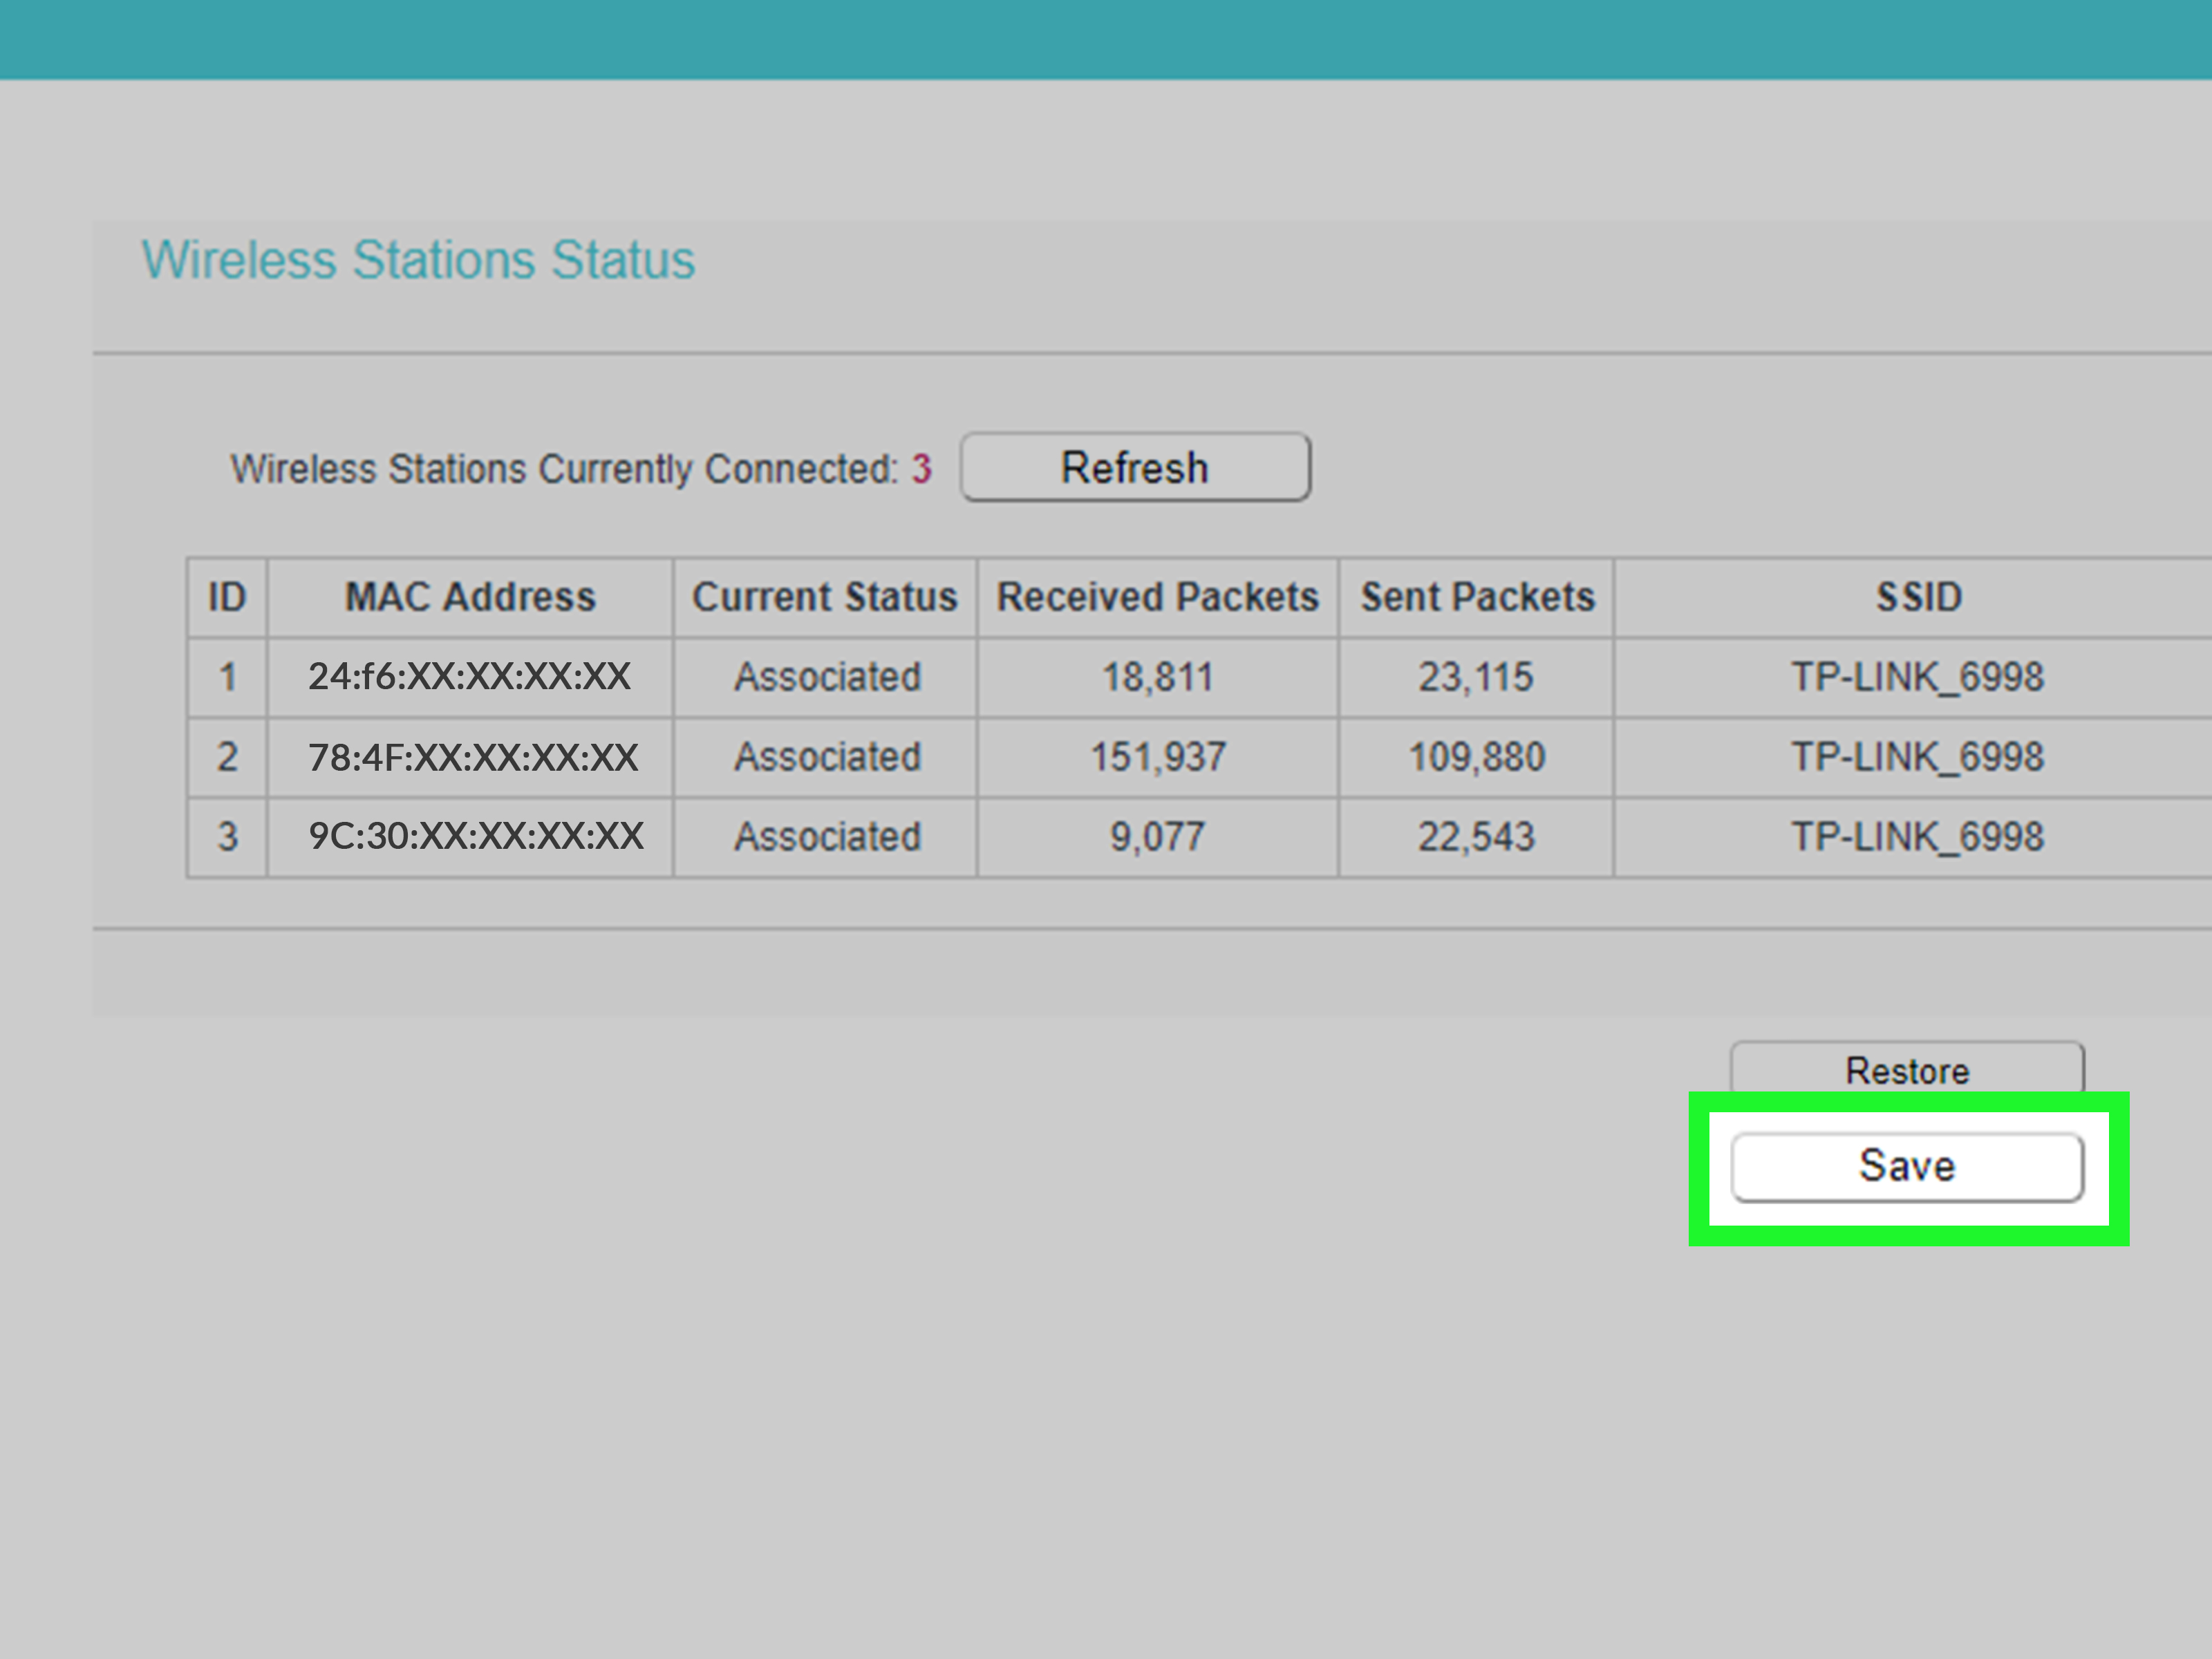The width and height of the screenshot is (2212, 1659).
Task: Click ID cell 1 in the table
Action: click(227, 677)
